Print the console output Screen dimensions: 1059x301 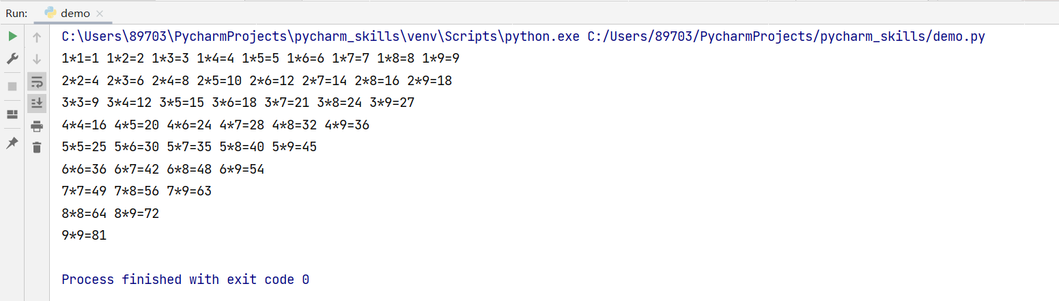pos(37,126)
